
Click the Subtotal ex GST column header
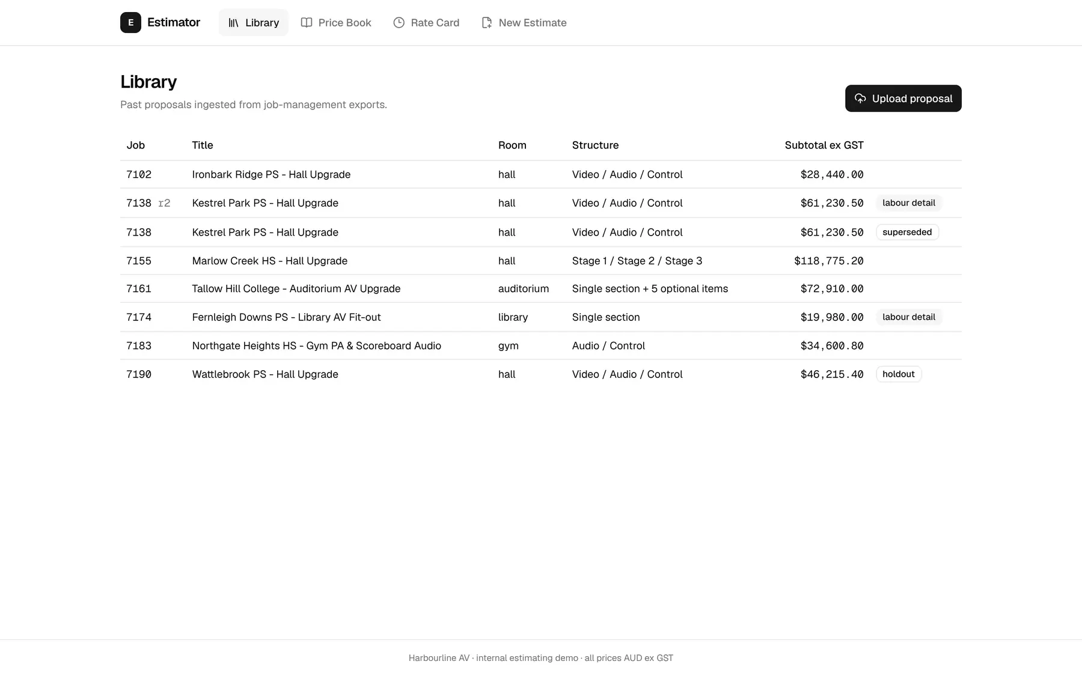pyautogui.click(x=824, y=145)
